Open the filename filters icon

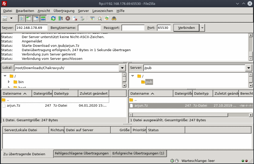92,18
